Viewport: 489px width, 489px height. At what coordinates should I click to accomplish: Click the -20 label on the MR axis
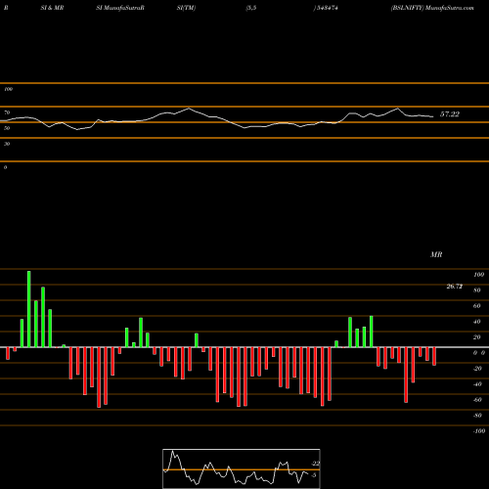pos(477,369)
